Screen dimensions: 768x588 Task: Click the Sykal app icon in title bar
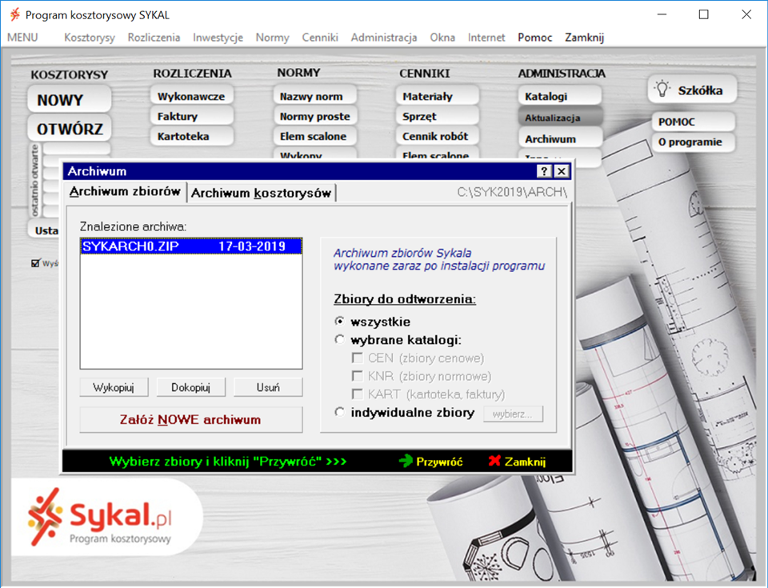point(15,14)
